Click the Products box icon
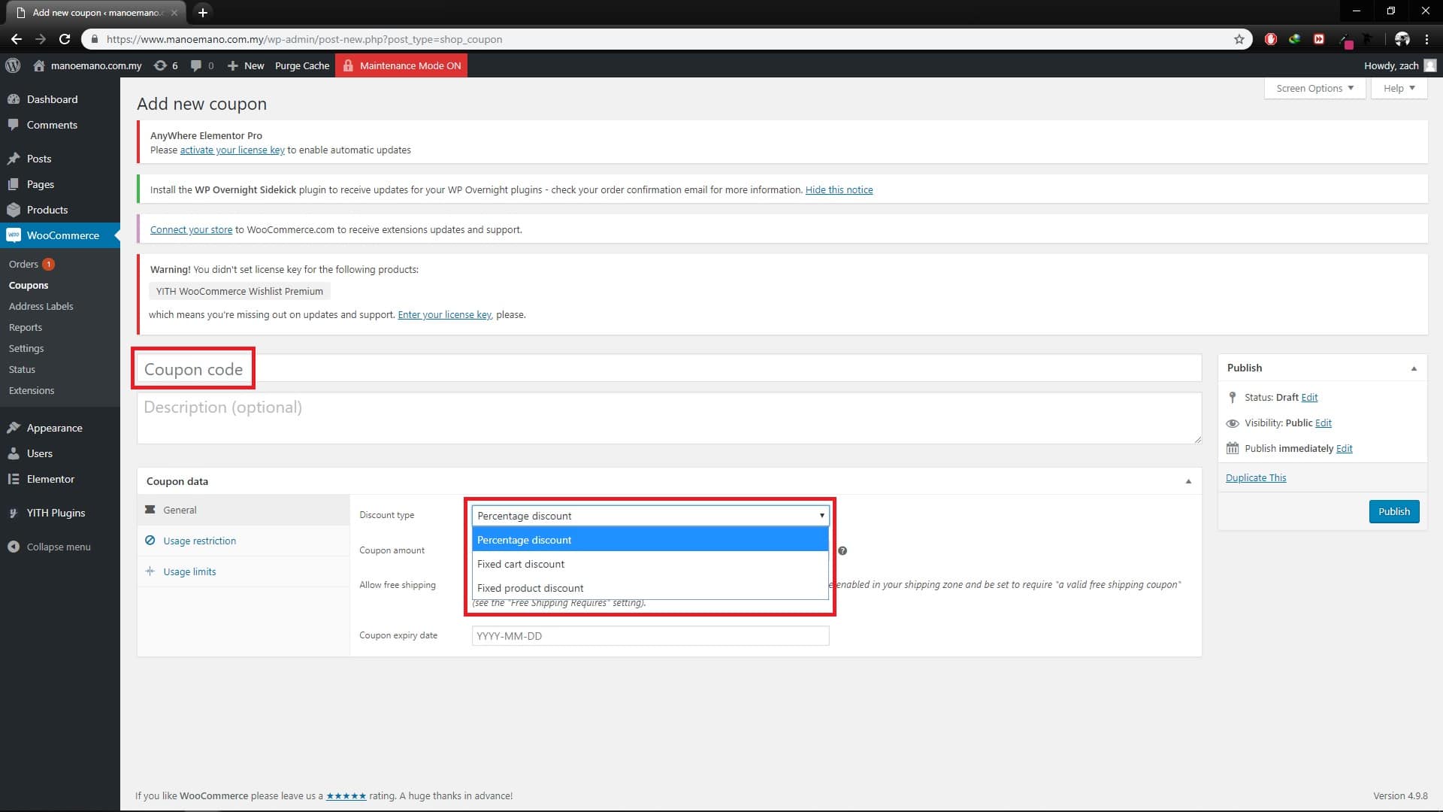This screenshot has width=1443, height=812. 14,210
